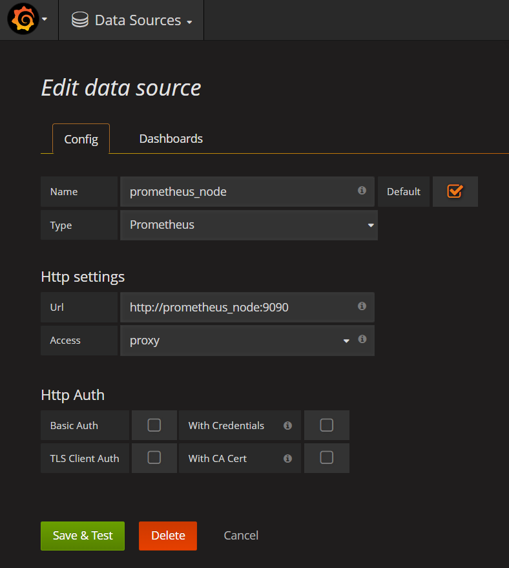Tick the With CA Cert checkbox
Image resolution: width=509 pixels, height=568 pixels.
[x=327, y=458]
